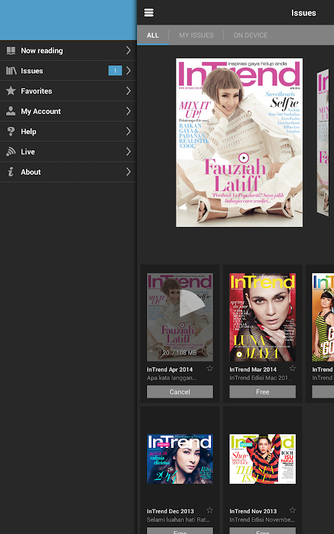The width and height of the screenshot is (334, 534).
Task: Switch to the ON DEVICE tab
Action: click(251, 35)
